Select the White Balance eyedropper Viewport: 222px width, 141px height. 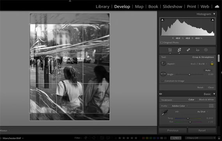(164, 113)
